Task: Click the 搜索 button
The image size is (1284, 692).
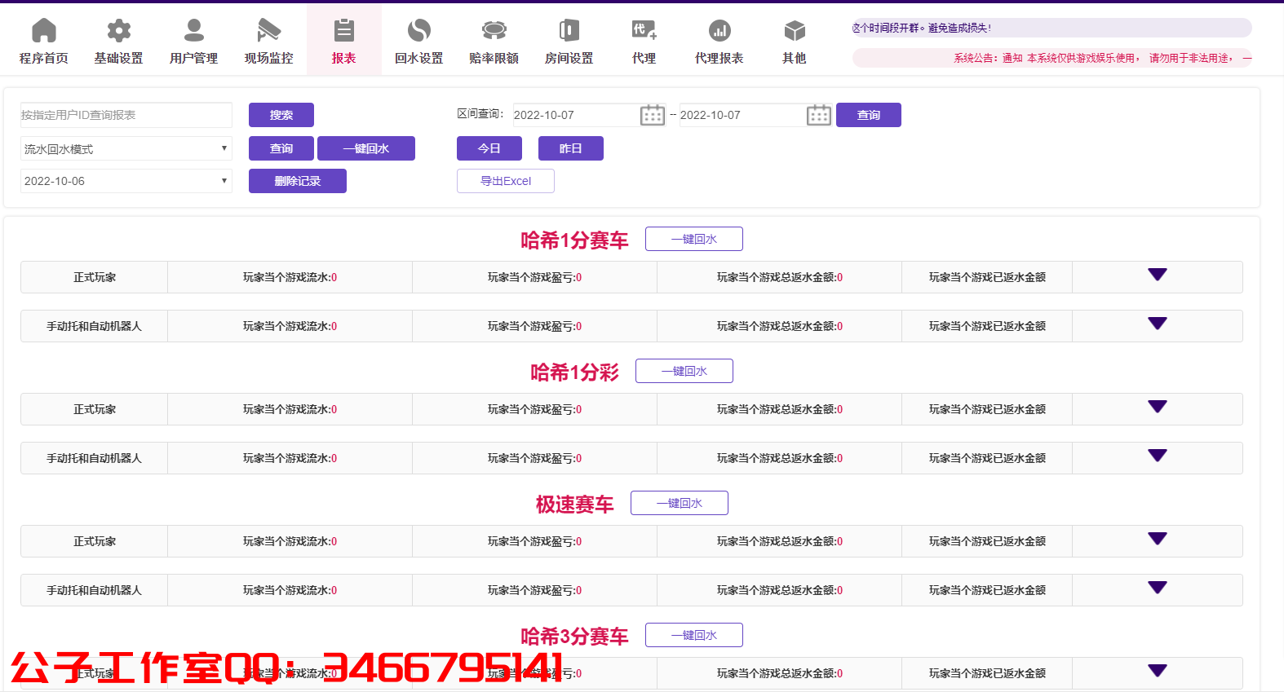Action: click(281, 115)
